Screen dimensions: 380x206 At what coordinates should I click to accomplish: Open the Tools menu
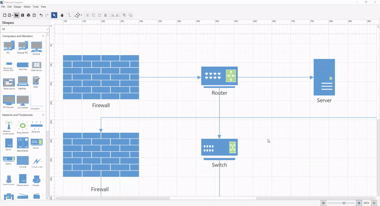coord(36,7)
